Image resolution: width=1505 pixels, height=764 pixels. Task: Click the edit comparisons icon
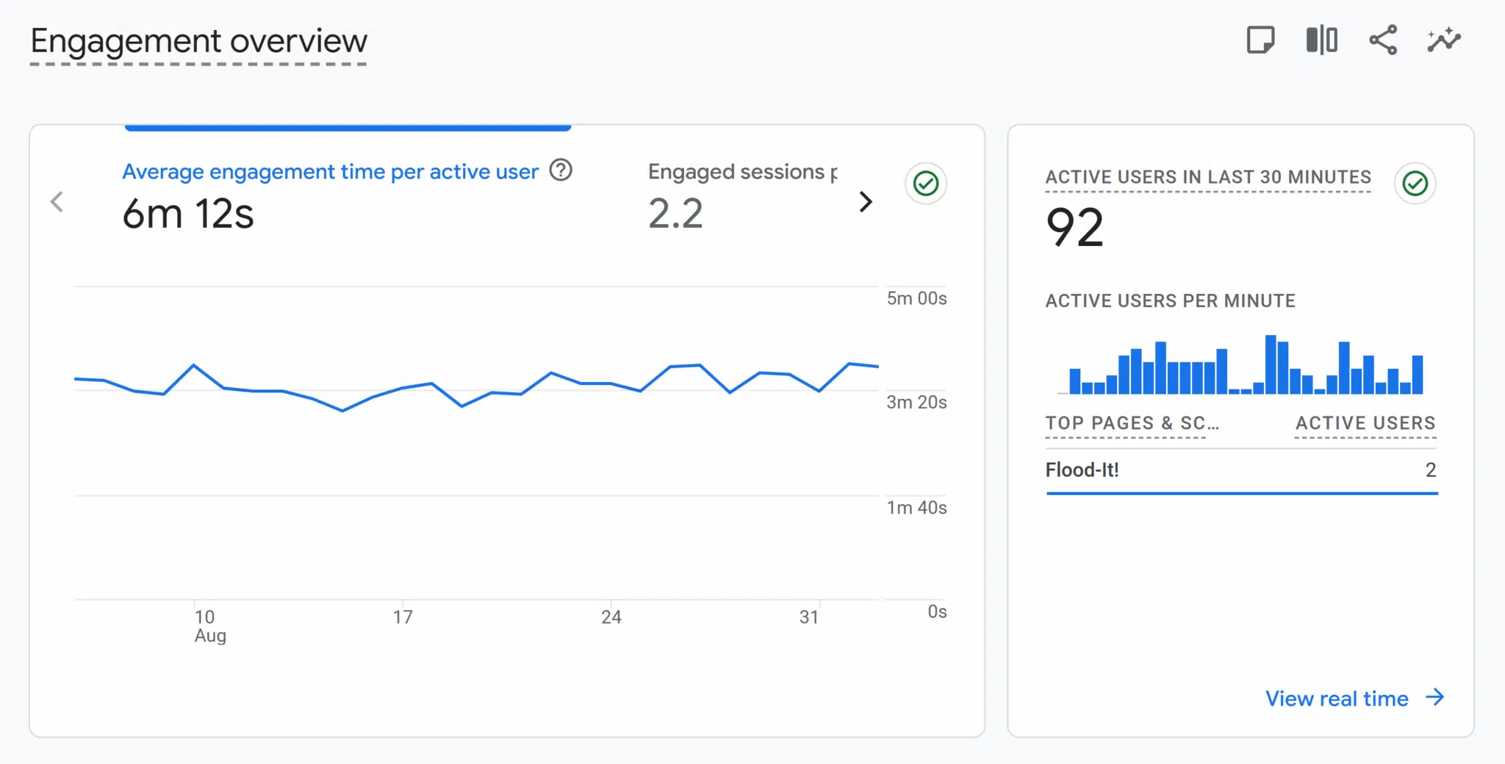(1321, 40)
